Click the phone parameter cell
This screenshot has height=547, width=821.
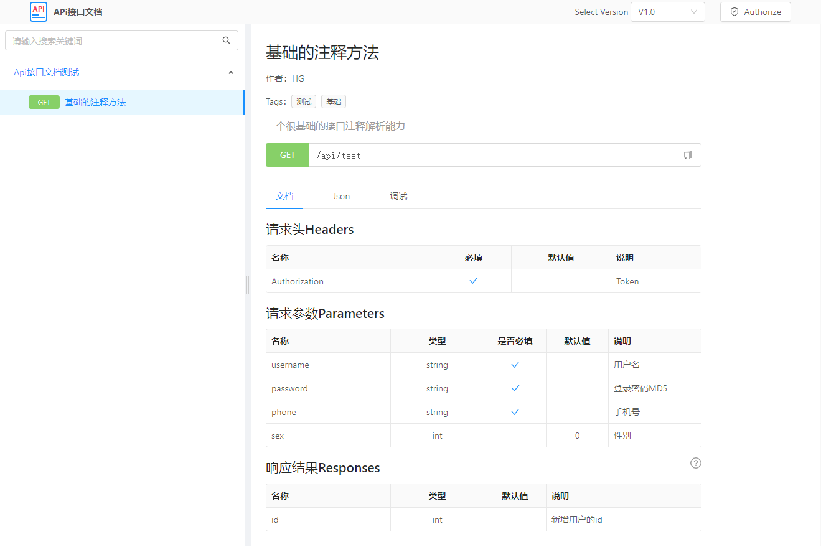329,412
